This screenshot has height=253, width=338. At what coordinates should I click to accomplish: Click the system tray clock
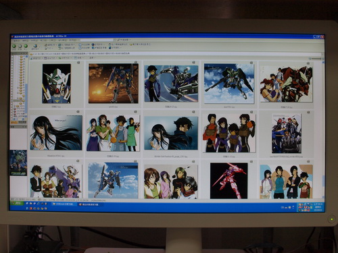pos(318,207)
